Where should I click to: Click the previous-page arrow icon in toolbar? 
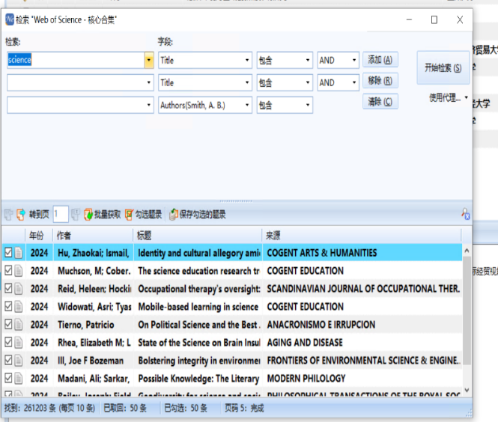[x=21, y=215]
